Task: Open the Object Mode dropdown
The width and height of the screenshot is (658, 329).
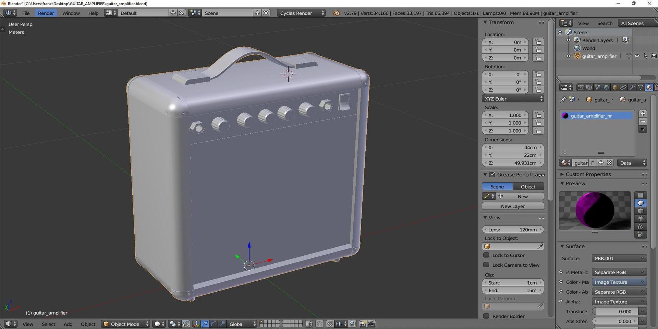Action: coord(125,324)
